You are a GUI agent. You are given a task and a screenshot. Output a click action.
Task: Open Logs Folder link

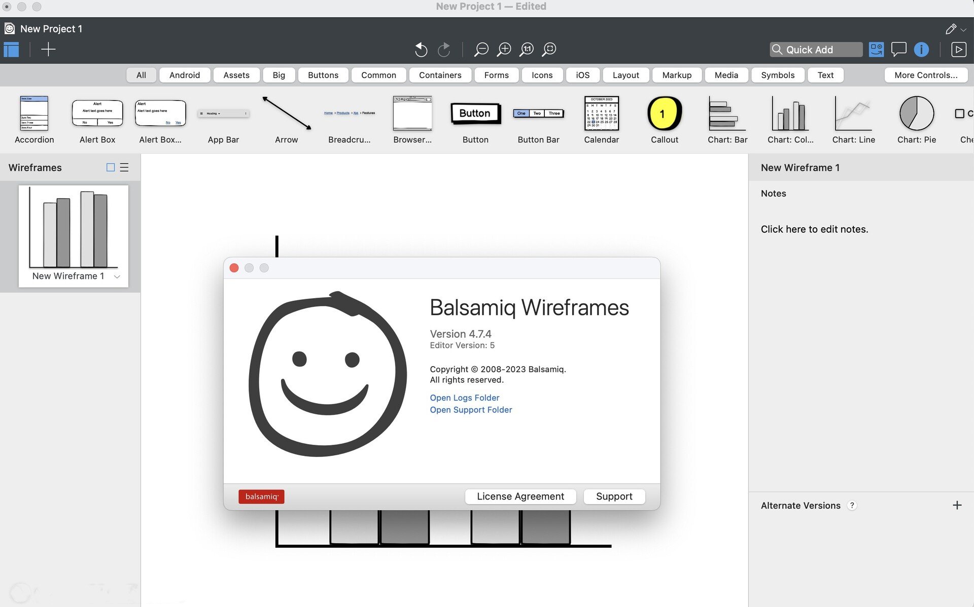465,398
